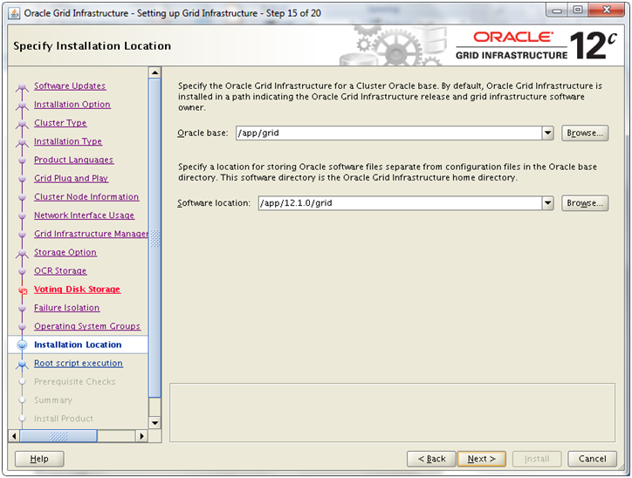Viewport: 632px width, 478px height.
Task: Open the Software Updates step link
Action: 70,85
